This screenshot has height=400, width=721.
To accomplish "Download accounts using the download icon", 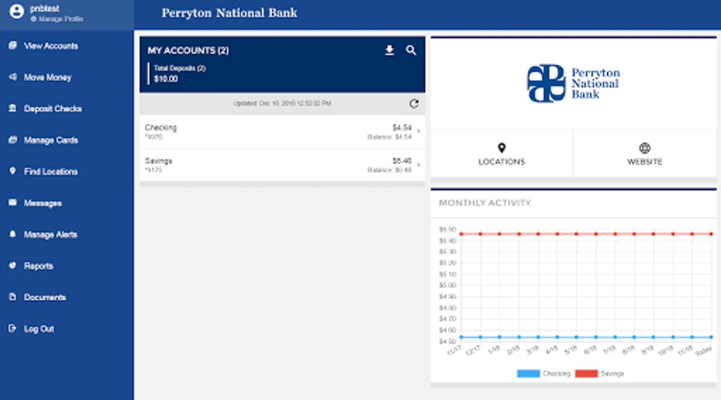I will (390, 50).
